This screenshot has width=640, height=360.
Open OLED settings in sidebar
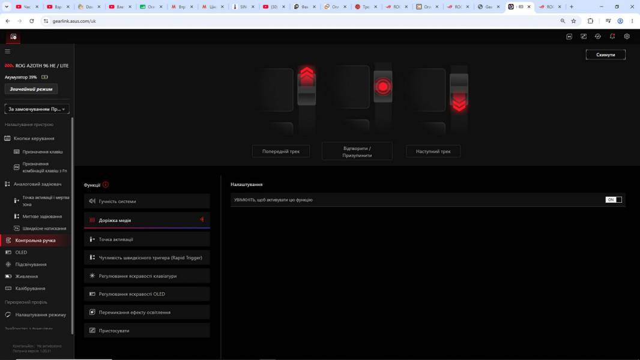point(21,253)
